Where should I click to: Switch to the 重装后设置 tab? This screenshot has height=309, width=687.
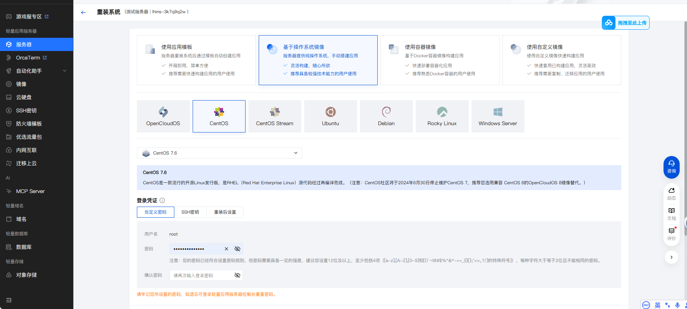click(225, 212)
